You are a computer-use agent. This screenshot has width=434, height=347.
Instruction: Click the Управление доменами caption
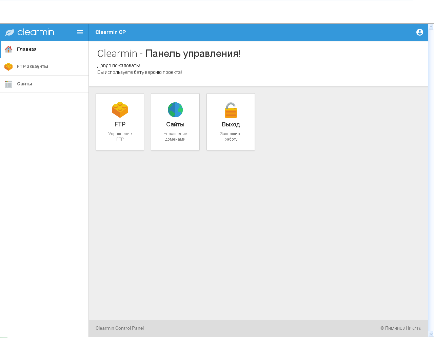click(x=175, y=137)
